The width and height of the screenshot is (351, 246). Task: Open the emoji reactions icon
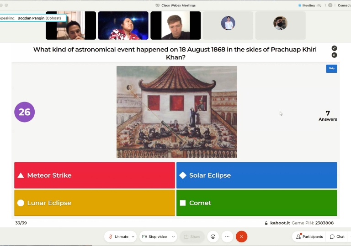(213, 236)
